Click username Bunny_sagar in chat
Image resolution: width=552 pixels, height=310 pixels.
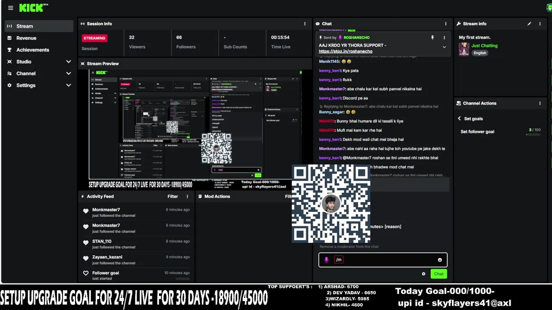pyautogui.click(x=331, y=112)
